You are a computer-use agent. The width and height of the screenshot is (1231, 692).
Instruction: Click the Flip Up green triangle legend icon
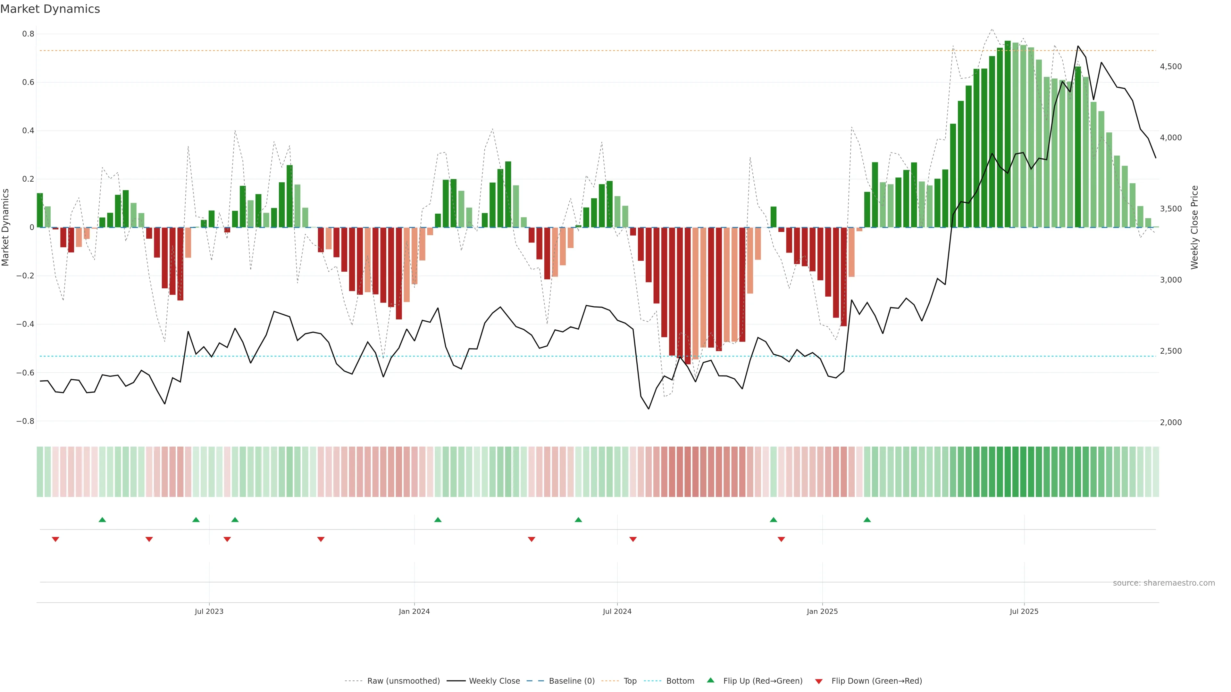click(711, 680)
